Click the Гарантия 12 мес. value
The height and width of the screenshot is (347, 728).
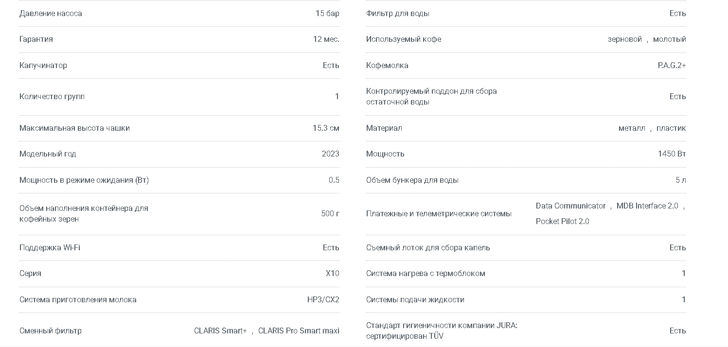coord(326,39)
